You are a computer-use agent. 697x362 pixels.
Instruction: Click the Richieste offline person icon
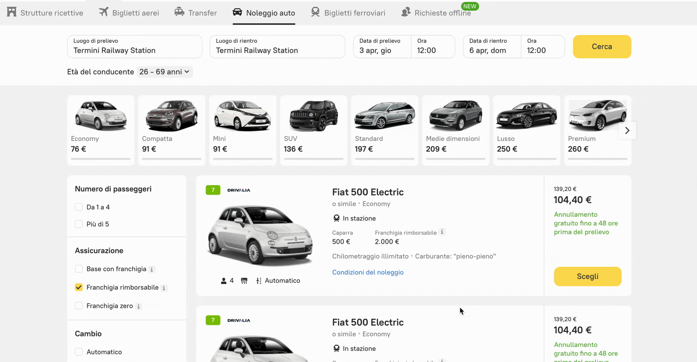click(406, 12)
